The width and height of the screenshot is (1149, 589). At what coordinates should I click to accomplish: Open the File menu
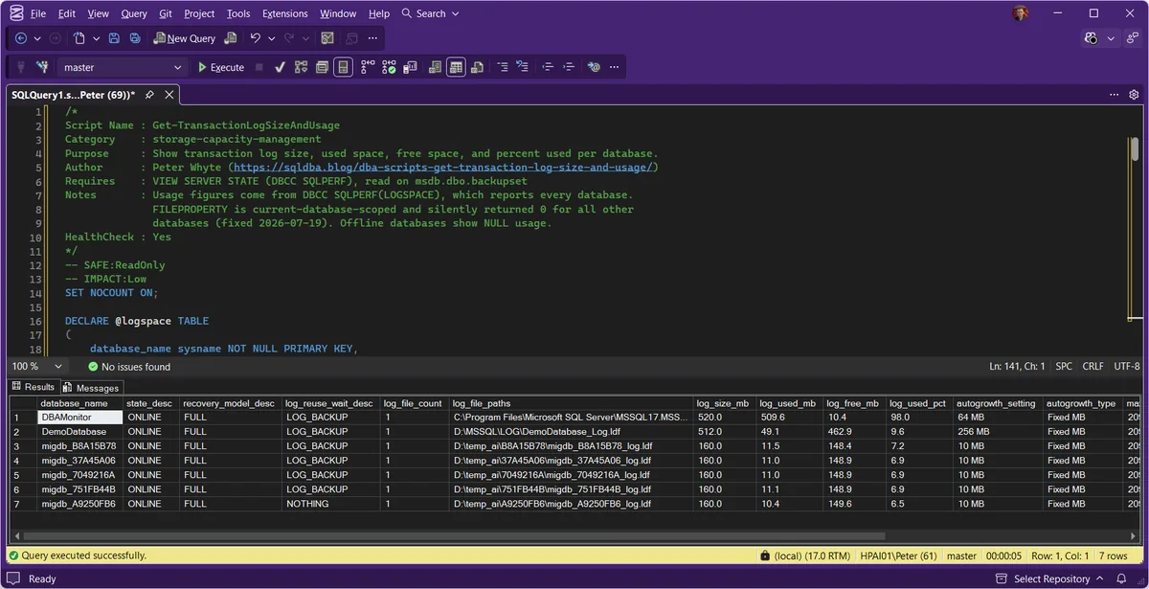click(x=38, y=14)
